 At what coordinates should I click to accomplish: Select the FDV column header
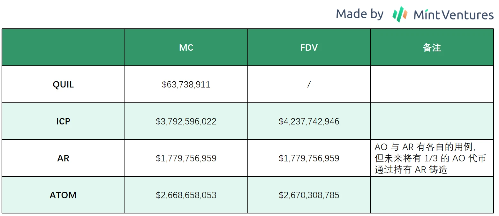(x=309, y=48)
